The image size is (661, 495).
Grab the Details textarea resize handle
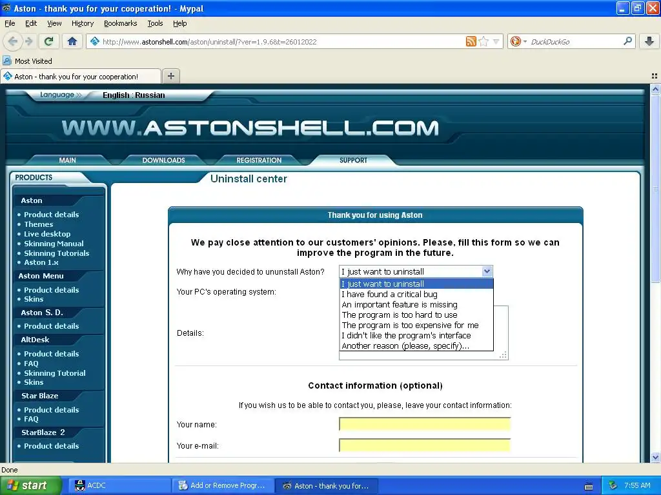pos(503,355)
